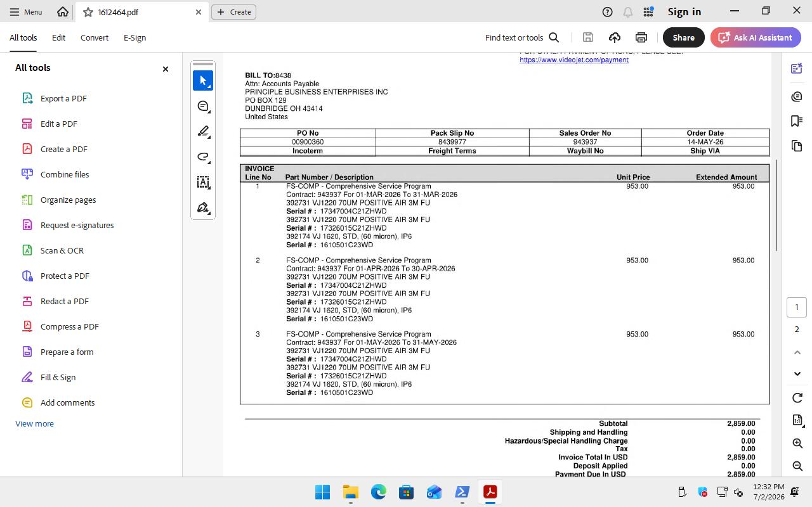Rotate the page with refresh icon
The image size is (812, 507).
[797, 398]
